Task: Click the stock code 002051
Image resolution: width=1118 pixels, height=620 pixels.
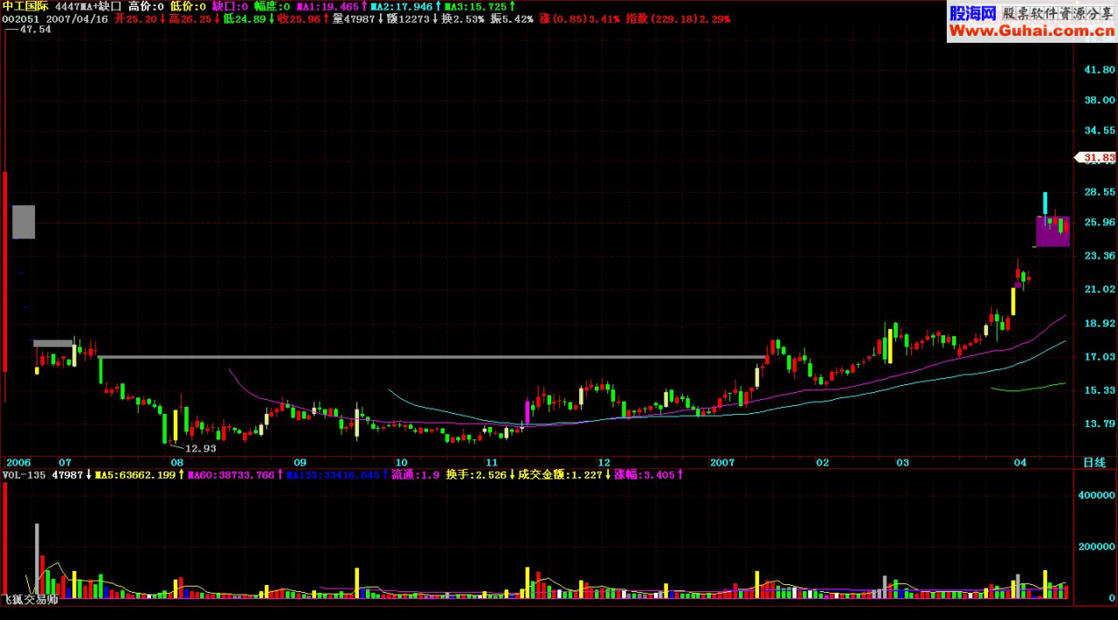Action: 20,18
